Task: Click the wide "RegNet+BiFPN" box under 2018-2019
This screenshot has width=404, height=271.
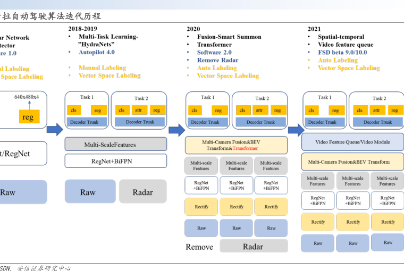Action: [x=116, y=161]
